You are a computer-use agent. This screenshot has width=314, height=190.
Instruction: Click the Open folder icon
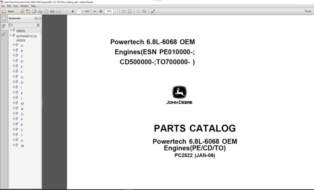click(4, 11)
